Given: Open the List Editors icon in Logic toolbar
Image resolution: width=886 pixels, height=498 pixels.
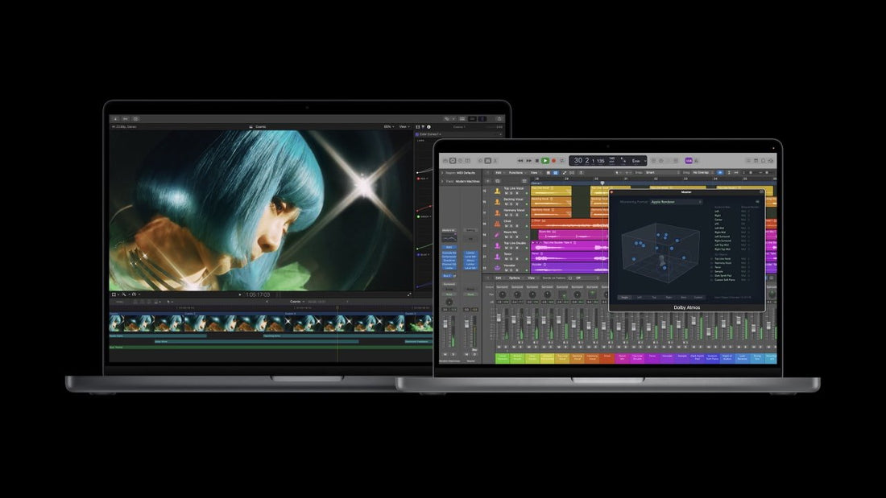Looking at the screenshot, I should (749, 160).
